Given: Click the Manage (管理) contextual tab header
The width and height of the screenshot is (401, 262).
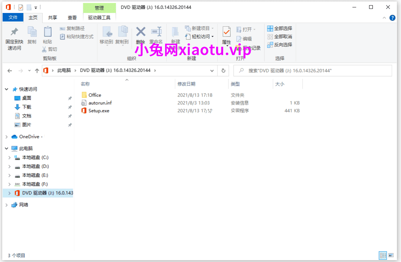Looking at the screenshot, I should (99, 8).
